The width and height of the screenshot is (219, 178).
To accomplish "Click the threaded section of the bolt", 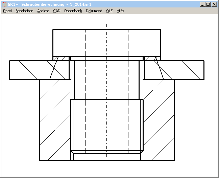I will tap(106, 125).
